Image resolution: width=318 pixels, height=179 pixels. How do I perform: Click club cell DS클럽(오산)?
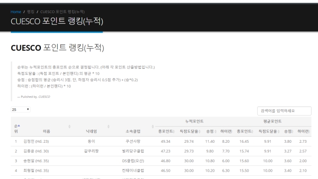[133, 161]
